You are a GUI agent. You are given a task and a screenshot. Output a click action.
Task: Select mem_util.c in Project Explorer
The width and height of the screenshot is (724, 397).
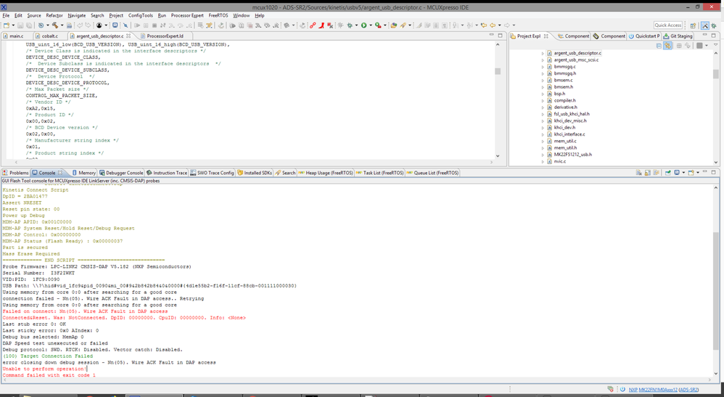[565, 141]
